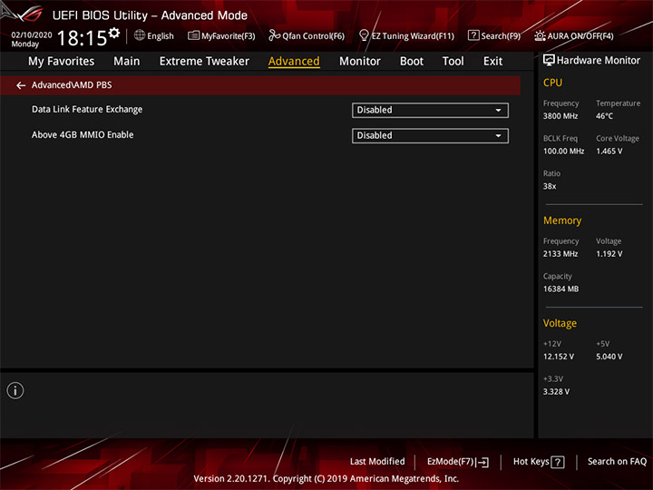The height and width of the screenshot is (490, 653).
Task: Click EZ Tuning Wizard(F11) label
Action: pyautogui.click(x=413, y=36)
